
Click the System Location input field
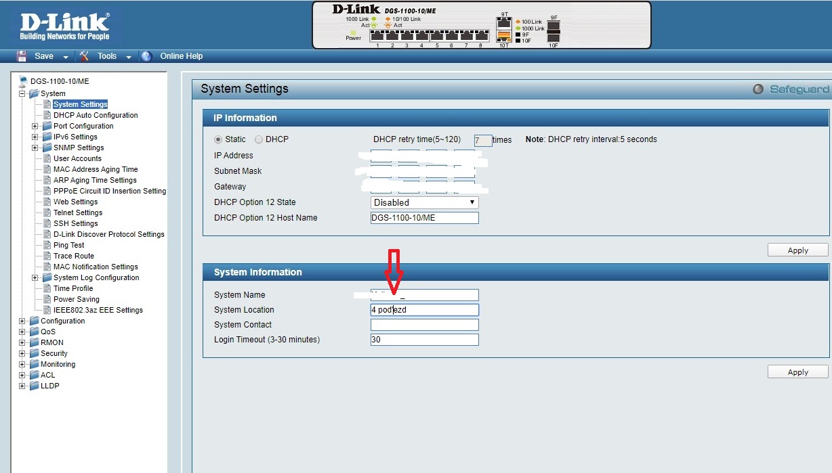click(x=425, y=310)
